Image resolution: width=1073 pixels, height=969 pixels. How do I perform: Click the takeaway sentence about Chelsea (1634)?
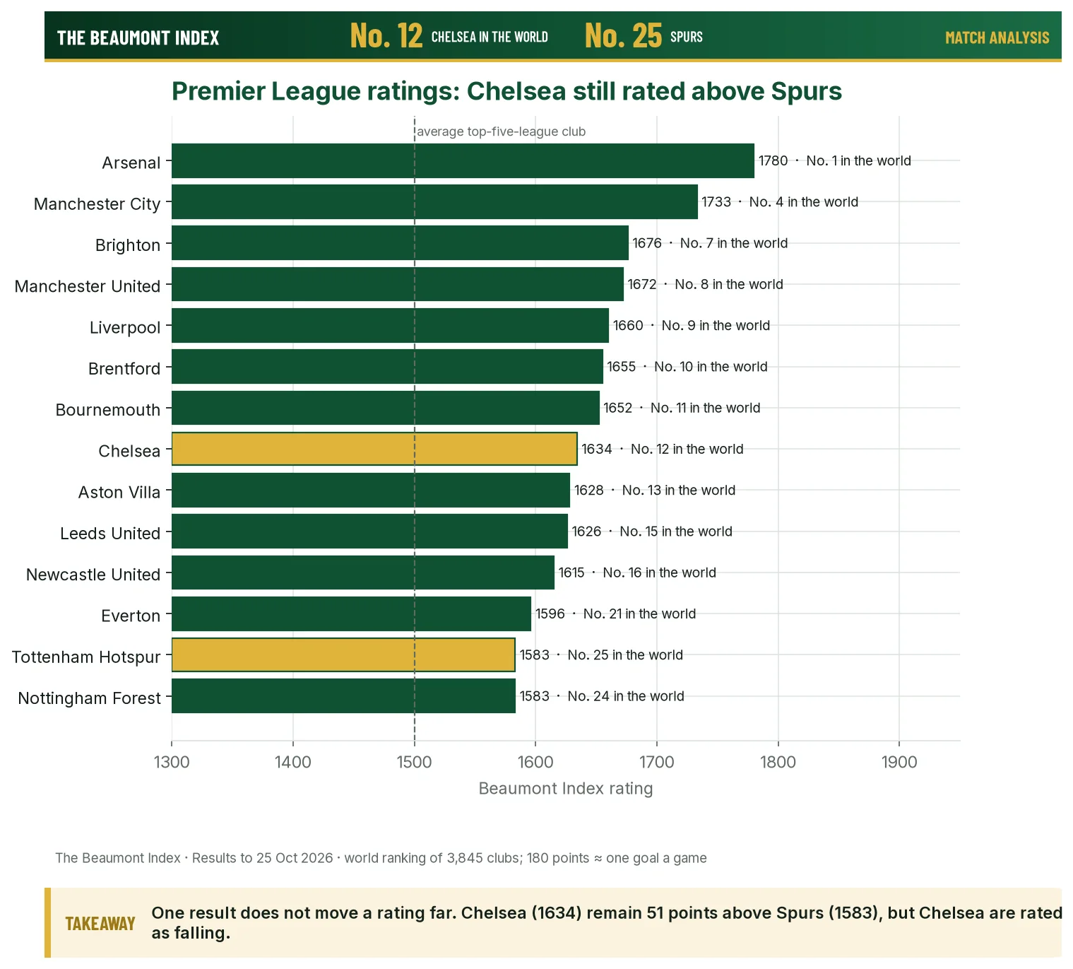coord(607,923)
